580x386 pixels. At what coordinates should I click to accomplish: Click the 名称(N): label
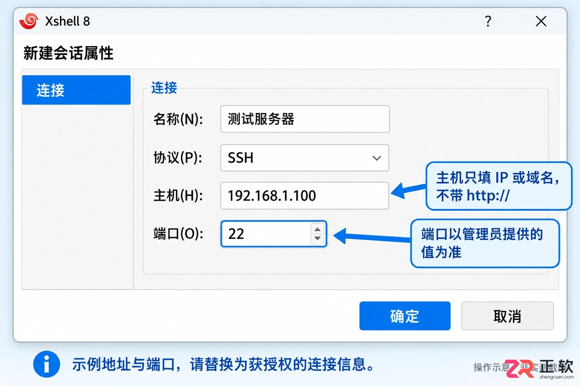[x=178, y=119]
